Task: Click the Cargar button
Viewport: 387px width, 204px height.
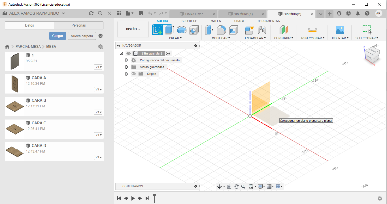Action: point(58,36)
